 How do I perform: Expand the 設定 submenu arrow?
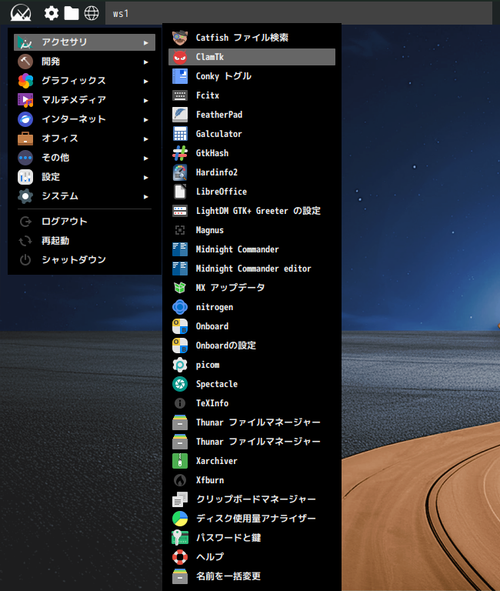(146, 178)
